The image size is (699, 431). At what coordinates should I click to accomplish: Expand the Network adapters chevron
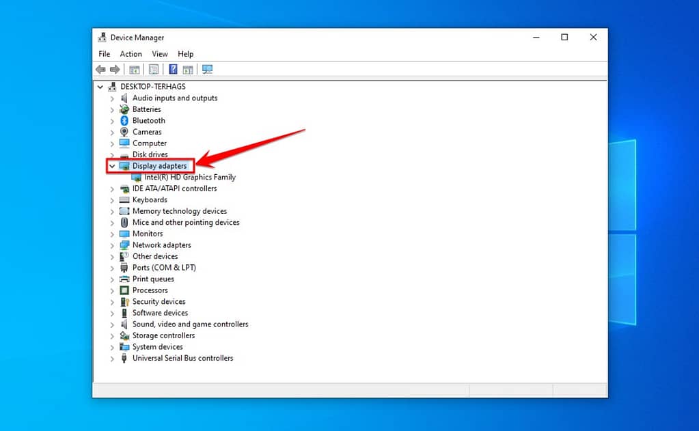pyautogui.click(x=112, y=246)
